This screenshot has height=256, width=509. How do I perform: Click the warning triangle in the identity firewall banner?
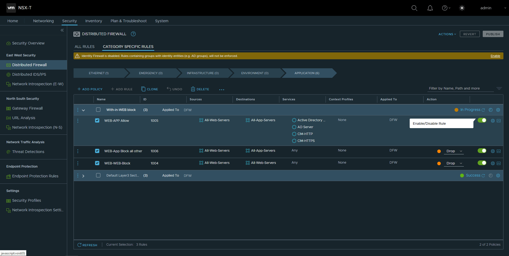[77, 56]
